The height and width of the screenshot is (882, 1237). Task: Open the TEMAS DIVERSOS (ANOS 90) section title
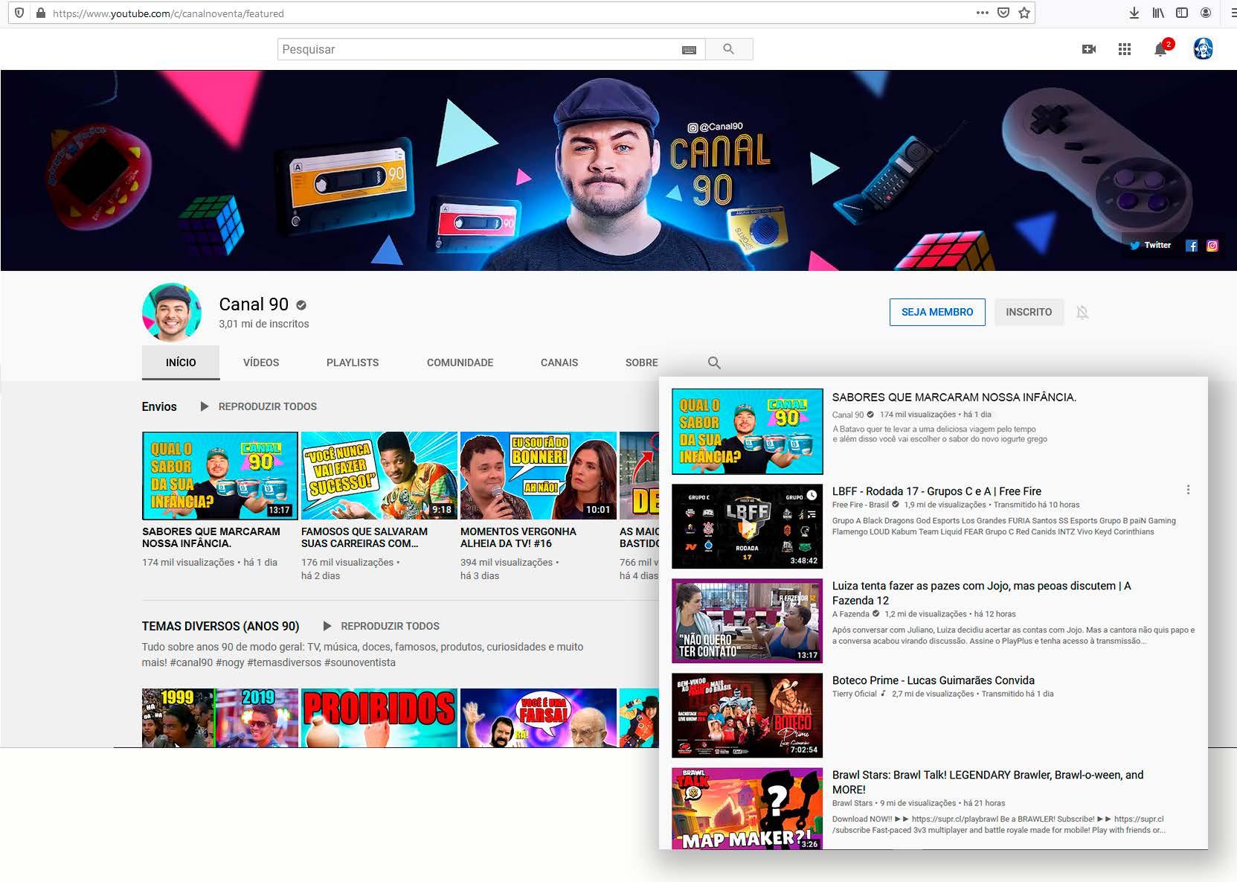click(221, 626)
